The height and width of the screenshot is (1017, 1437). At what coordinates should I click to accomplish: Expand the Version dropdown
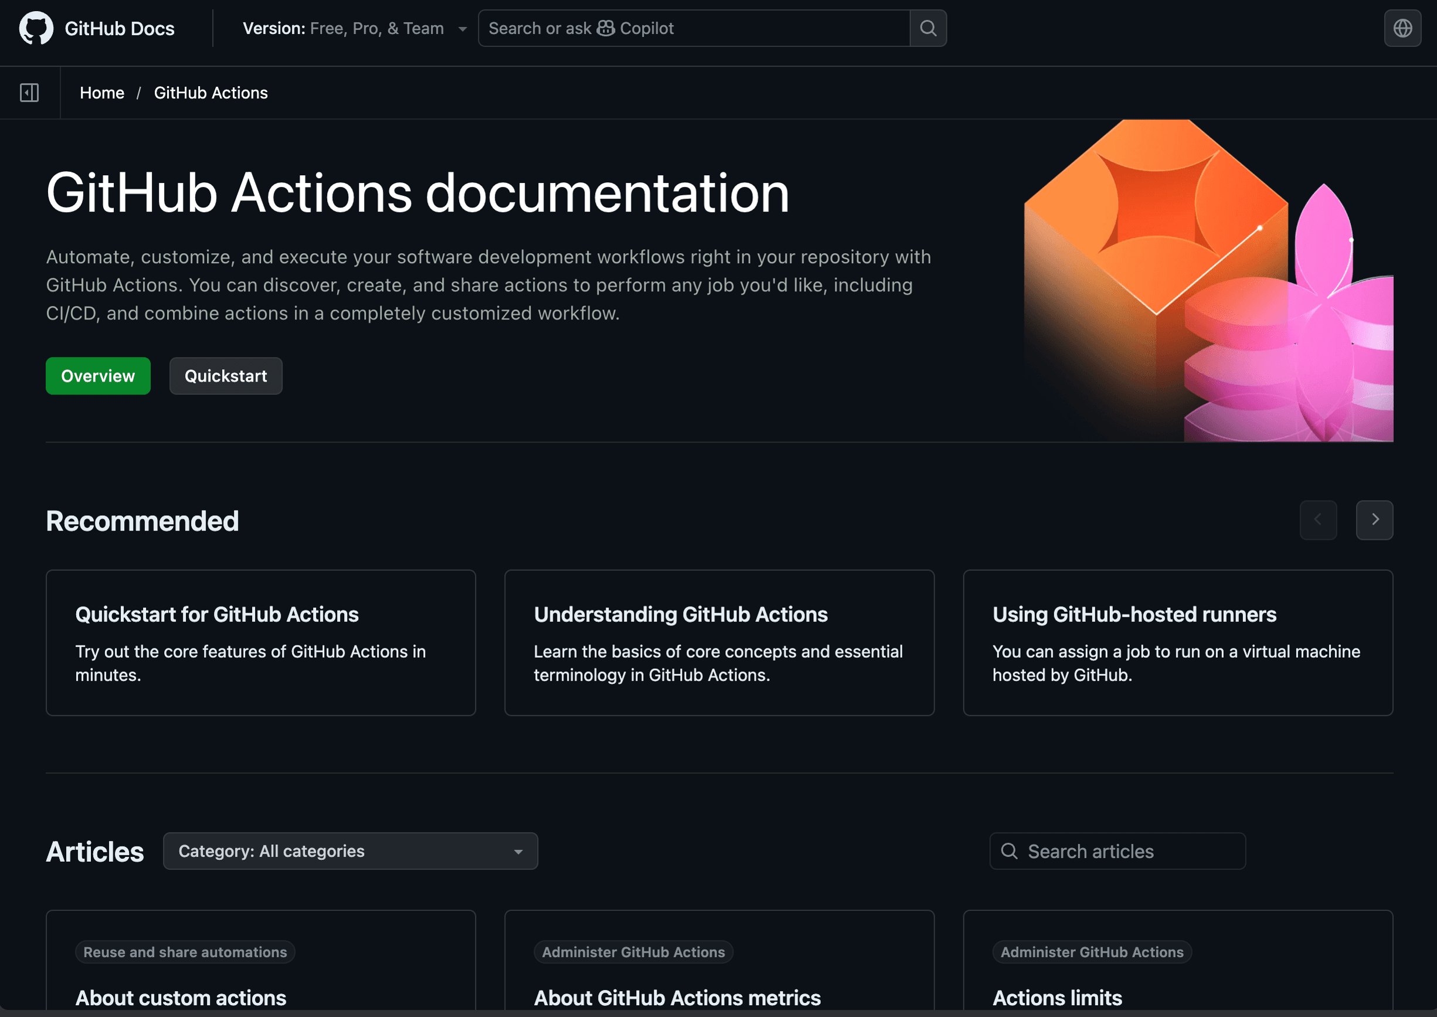click(x=355, y=28)
